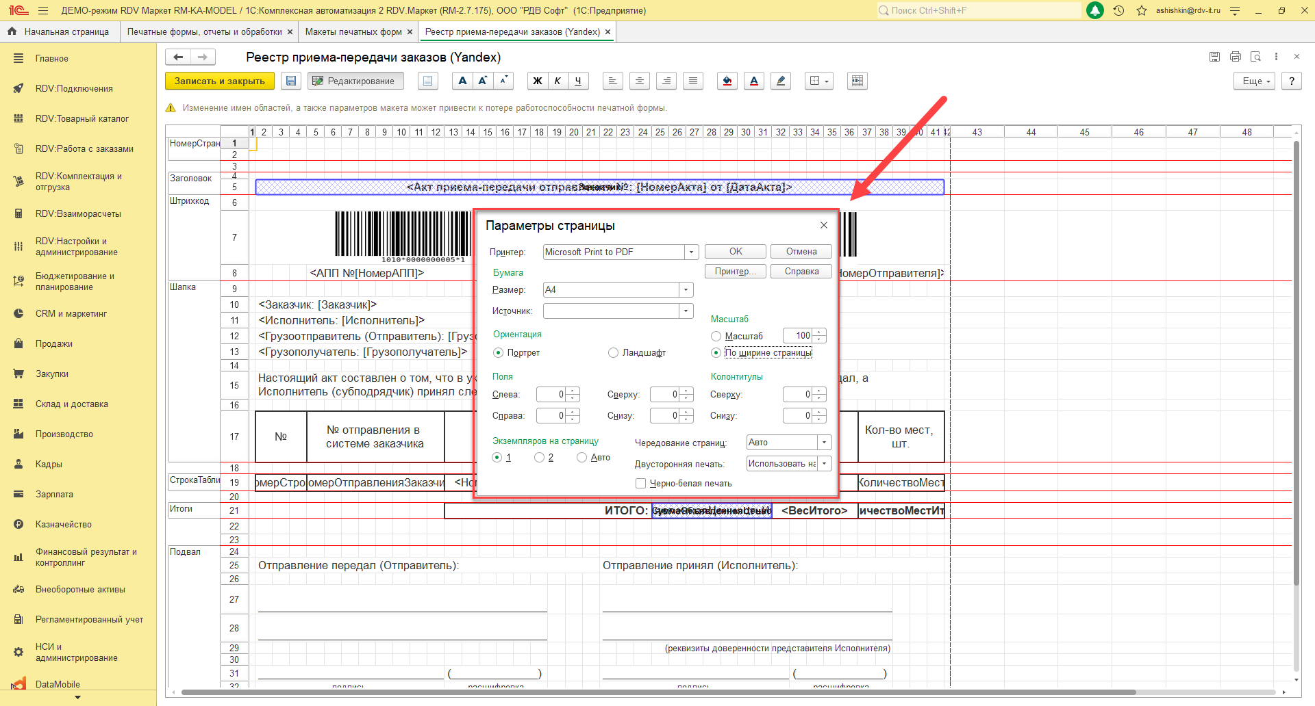Click the Записать и закрыть button
The width and height of the screenshot is (1315, 706).
pyautogui.click(x=219, y=81)
